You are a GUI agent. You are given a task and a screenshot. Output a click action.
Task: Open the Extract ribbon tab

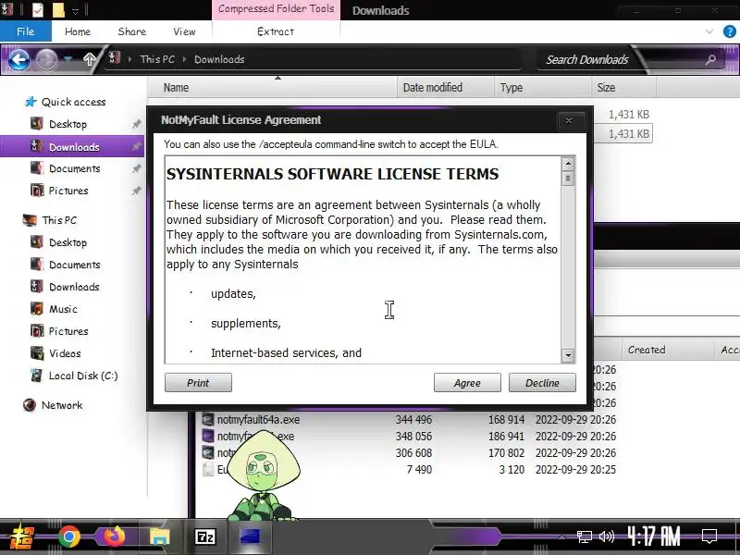[276, 31]
